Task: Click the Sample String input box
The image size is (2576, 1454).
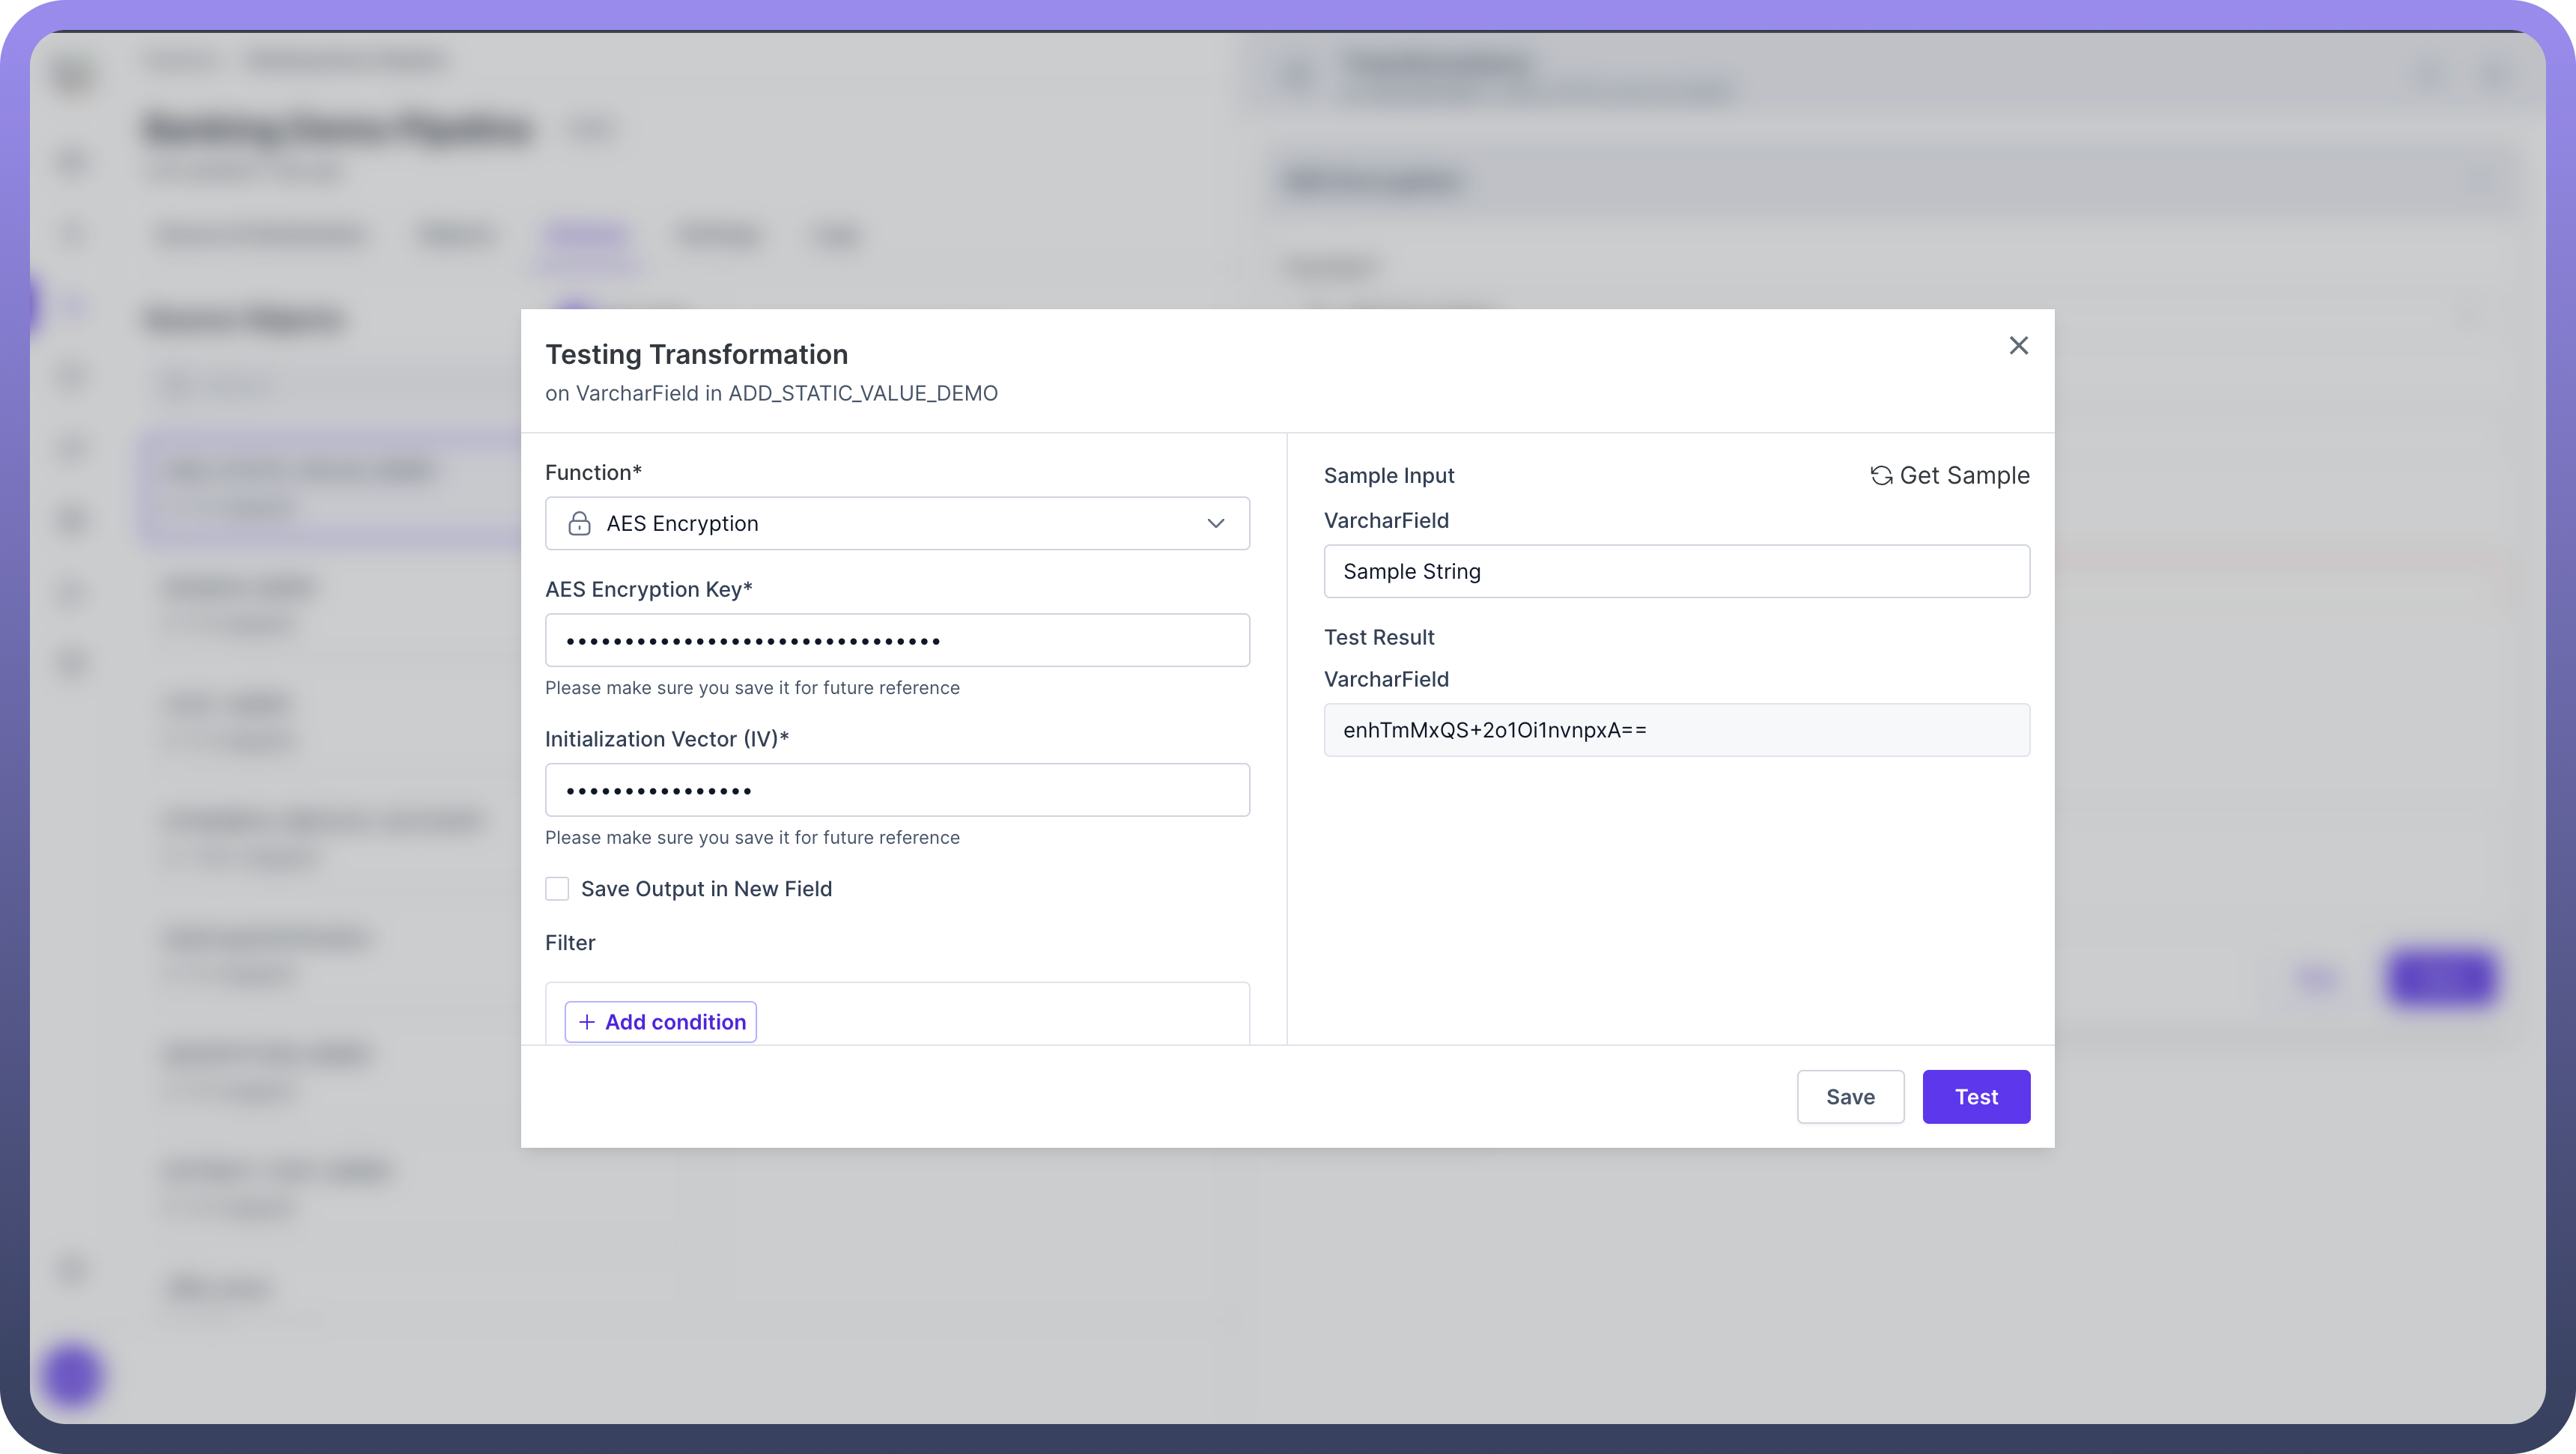Action: coord(1676,571)
